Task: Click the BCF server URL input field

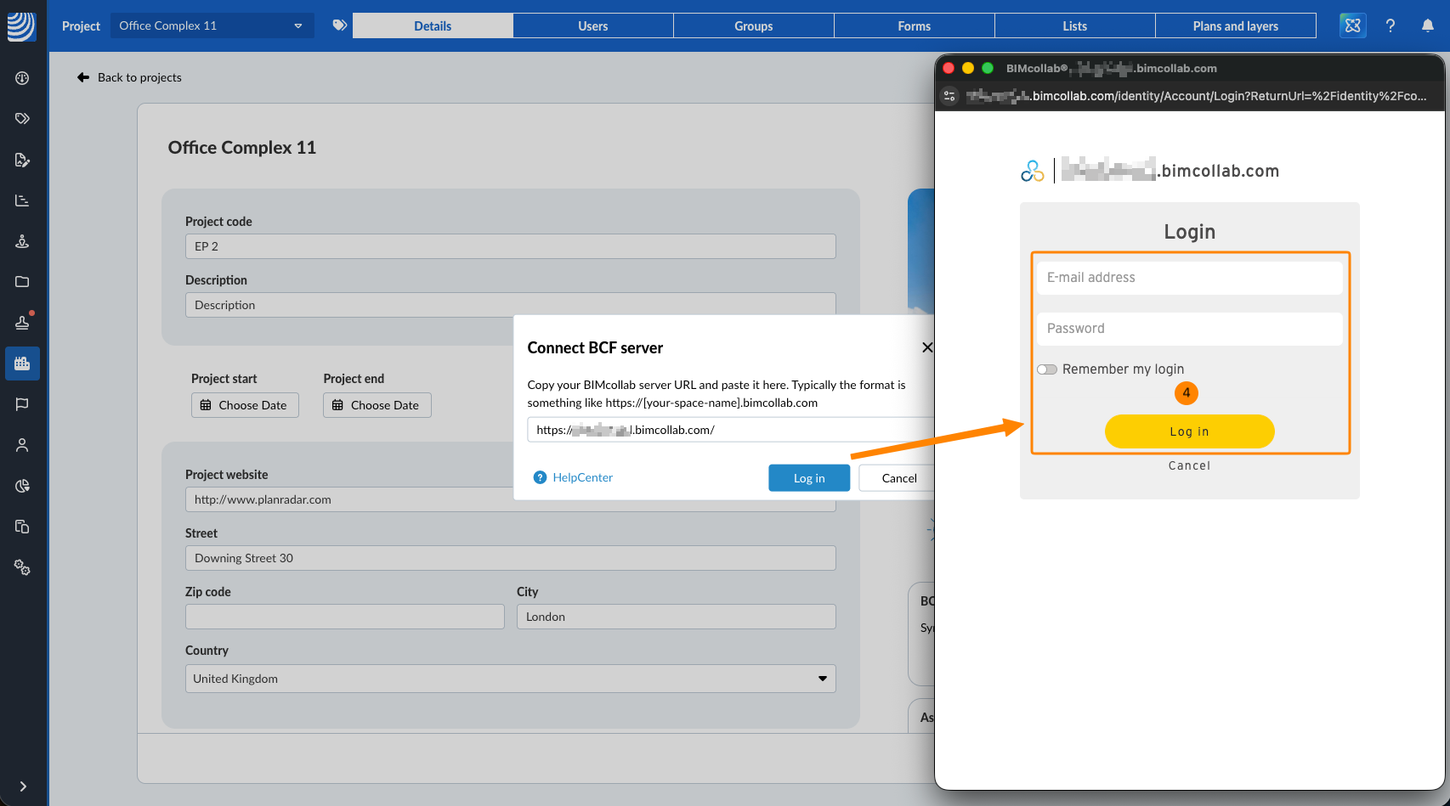Action: click(731, 430)
